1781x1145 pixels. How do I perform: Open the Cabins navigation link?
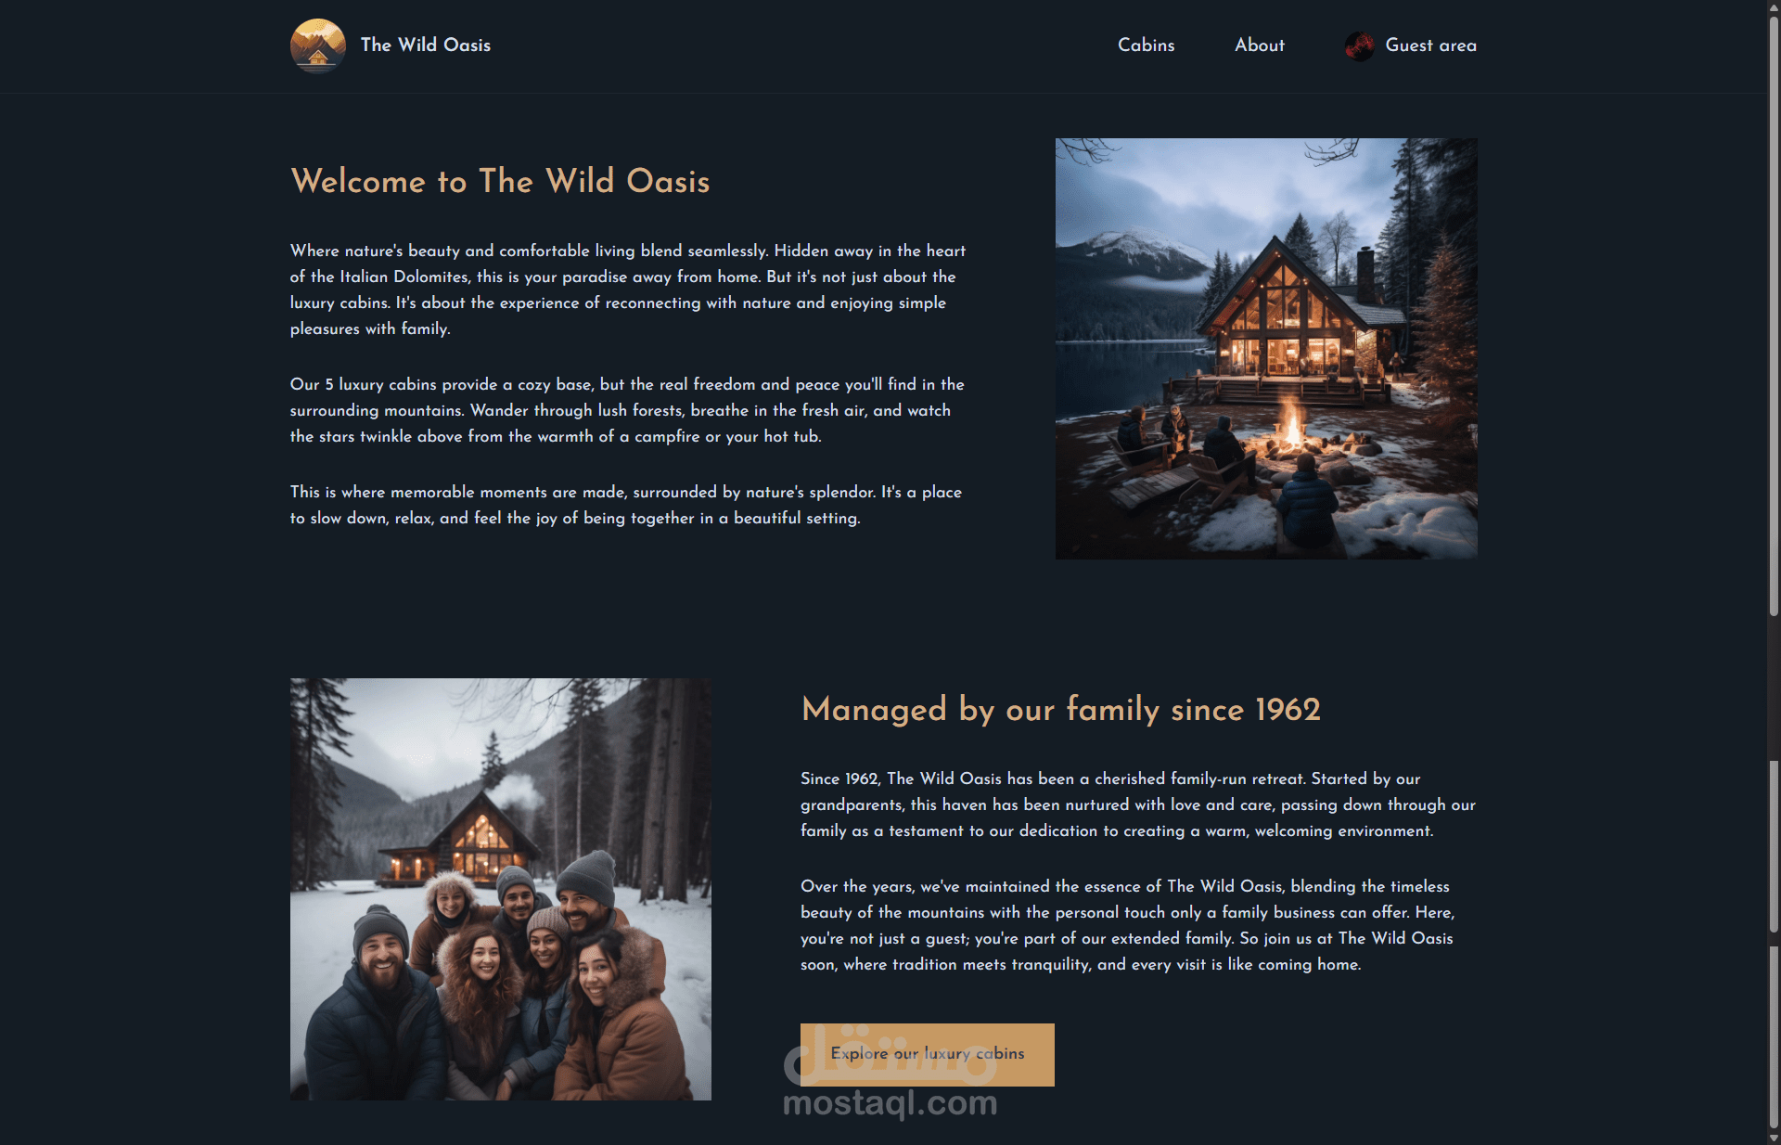click(1146, 45)
